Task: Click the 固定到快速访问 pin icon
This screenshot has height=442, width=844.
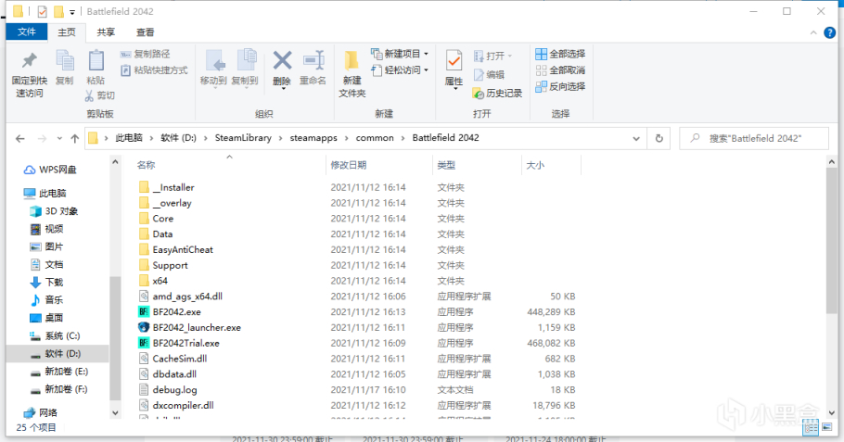Action: pos(29,61)
